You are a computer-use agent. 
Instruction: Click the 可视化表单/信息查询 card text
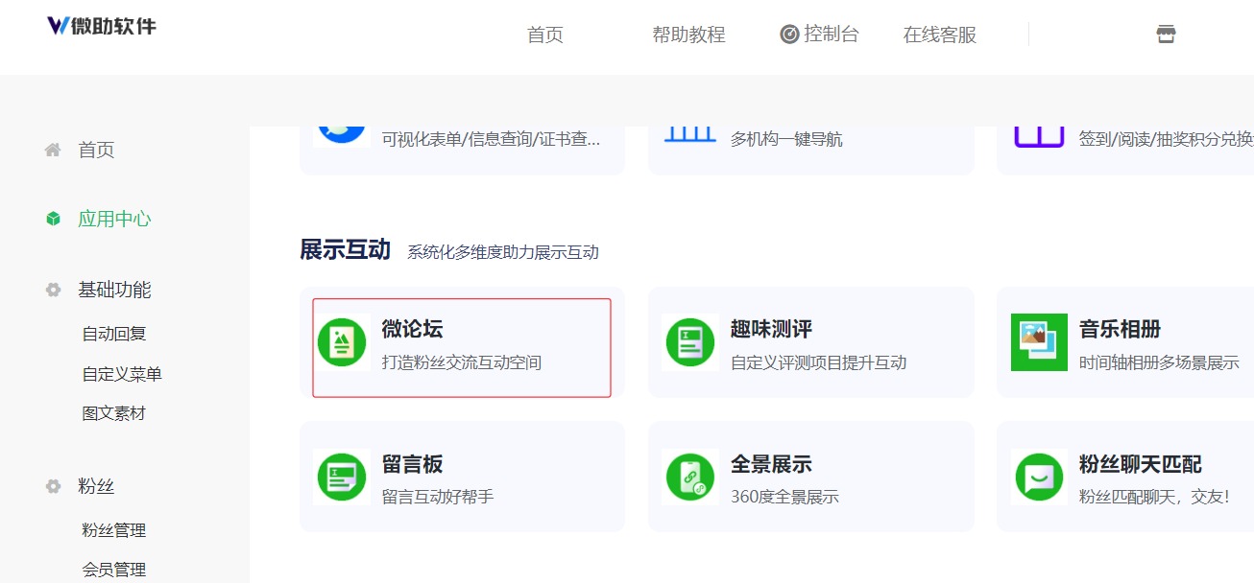point(491,139)
